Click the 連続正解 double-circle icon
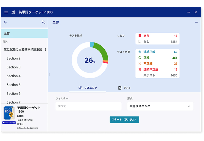This screenshot has width=204, height=141. (140, 52)
